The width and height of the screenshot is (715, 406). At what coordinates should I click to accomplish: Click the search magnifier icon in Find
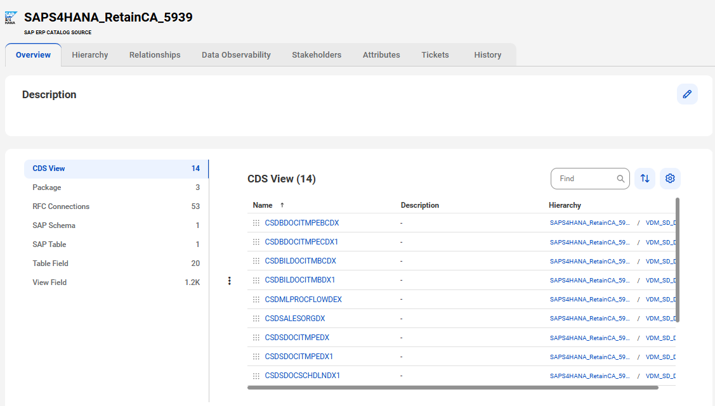[620, 179]
